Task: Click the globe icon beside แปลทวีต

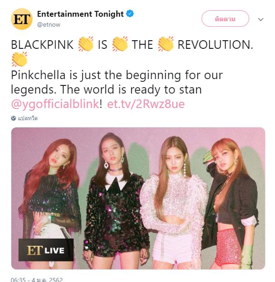Action: point(13,118)
